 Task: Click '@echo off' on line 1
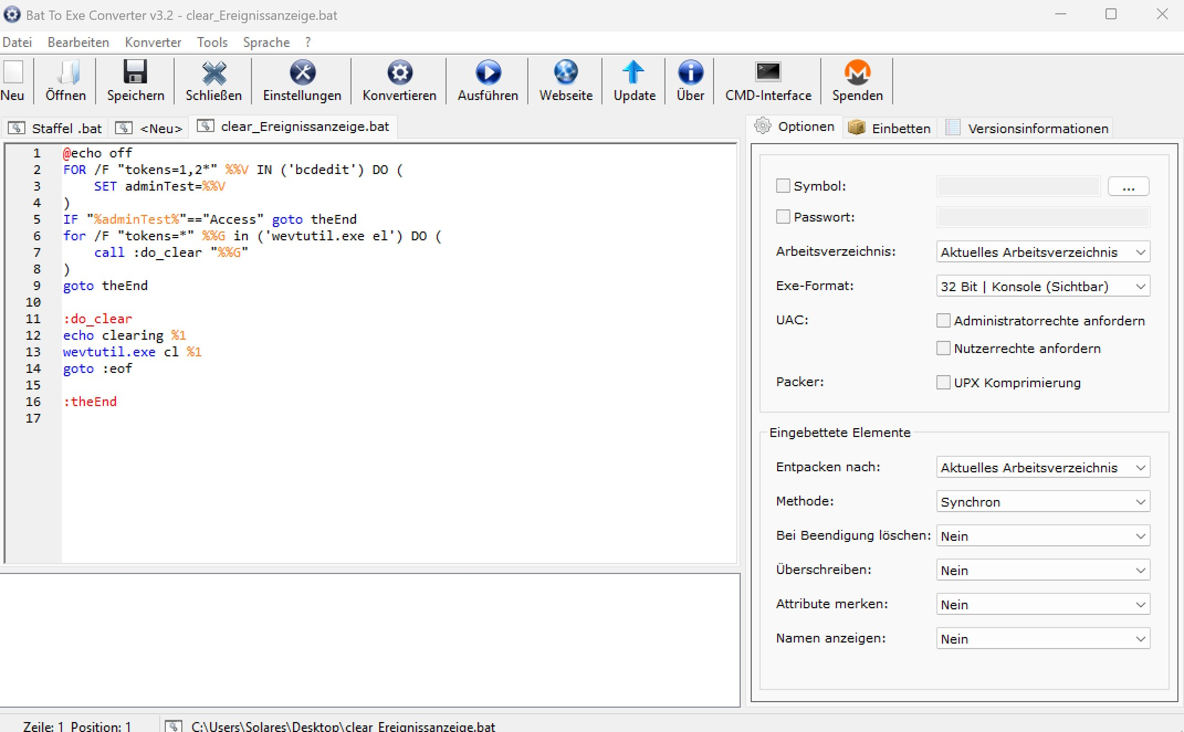[98, 153]
